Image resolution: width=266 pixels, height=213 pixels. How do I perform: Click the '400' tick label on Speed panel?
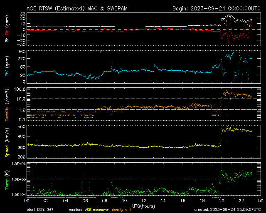[22, 136]
